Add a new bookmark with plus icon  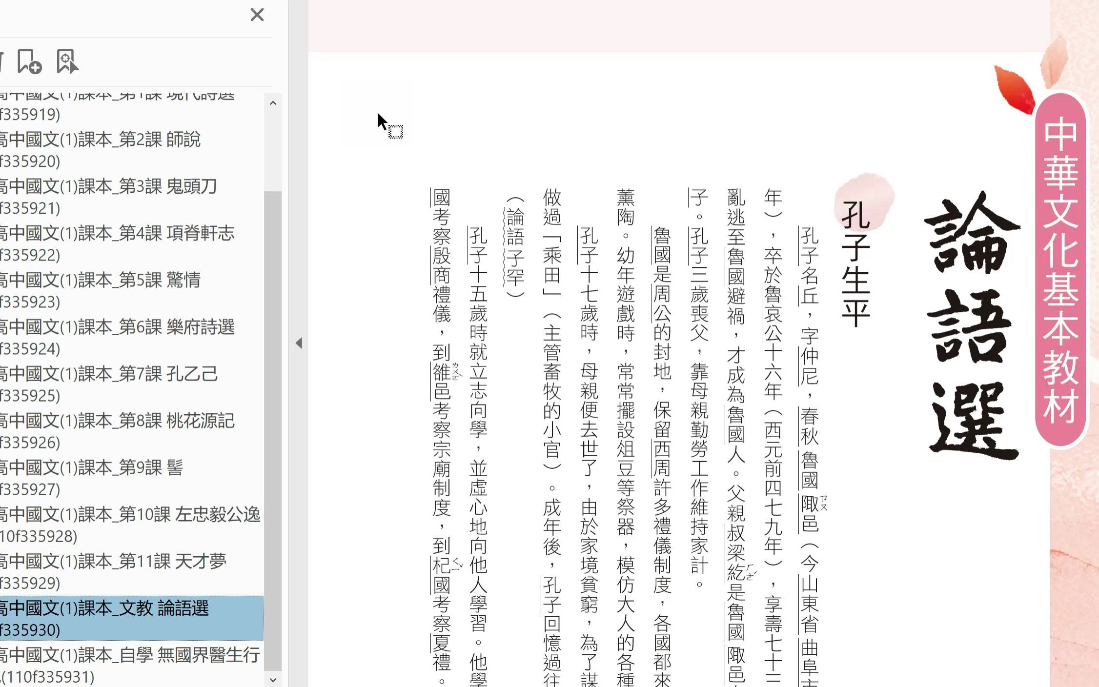tap(29, 61)
